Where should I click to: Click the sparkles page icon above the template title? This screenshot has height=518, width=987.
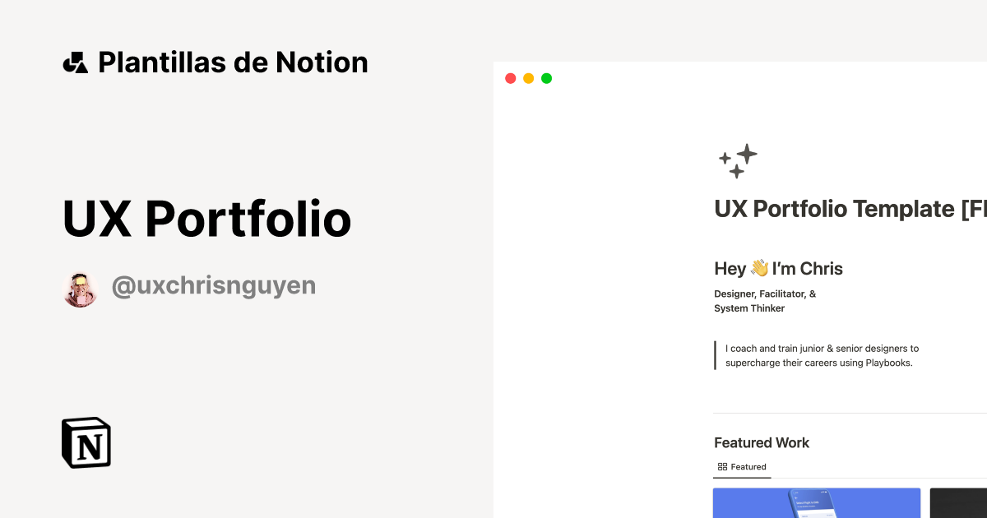pyautogui.click(x=738, y=160)
